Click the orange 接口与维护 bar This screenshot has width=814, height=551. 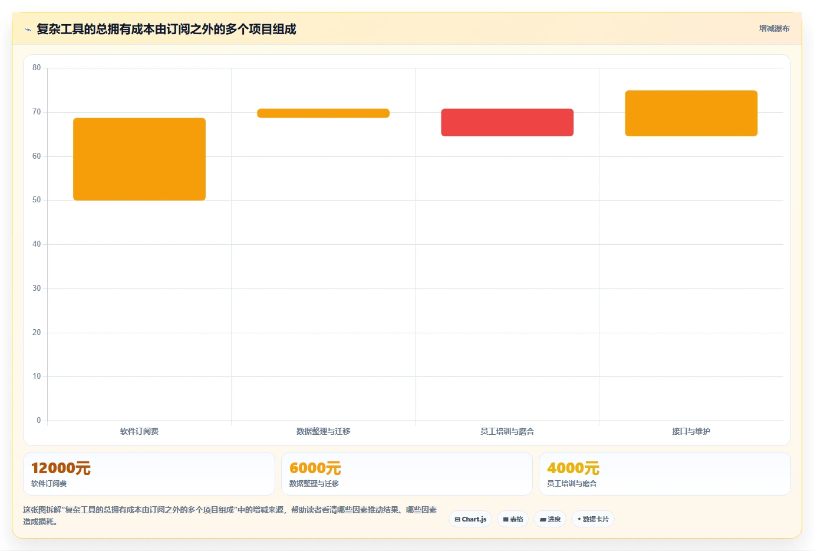[691, 113]
